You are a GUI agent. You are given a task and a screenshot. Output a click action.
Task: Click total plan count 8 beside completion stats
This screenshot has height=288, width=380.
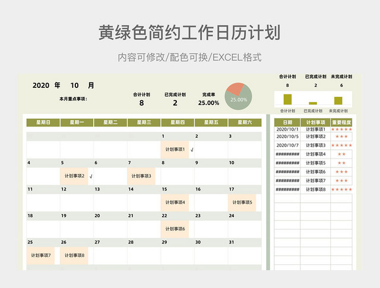[141, 103]
